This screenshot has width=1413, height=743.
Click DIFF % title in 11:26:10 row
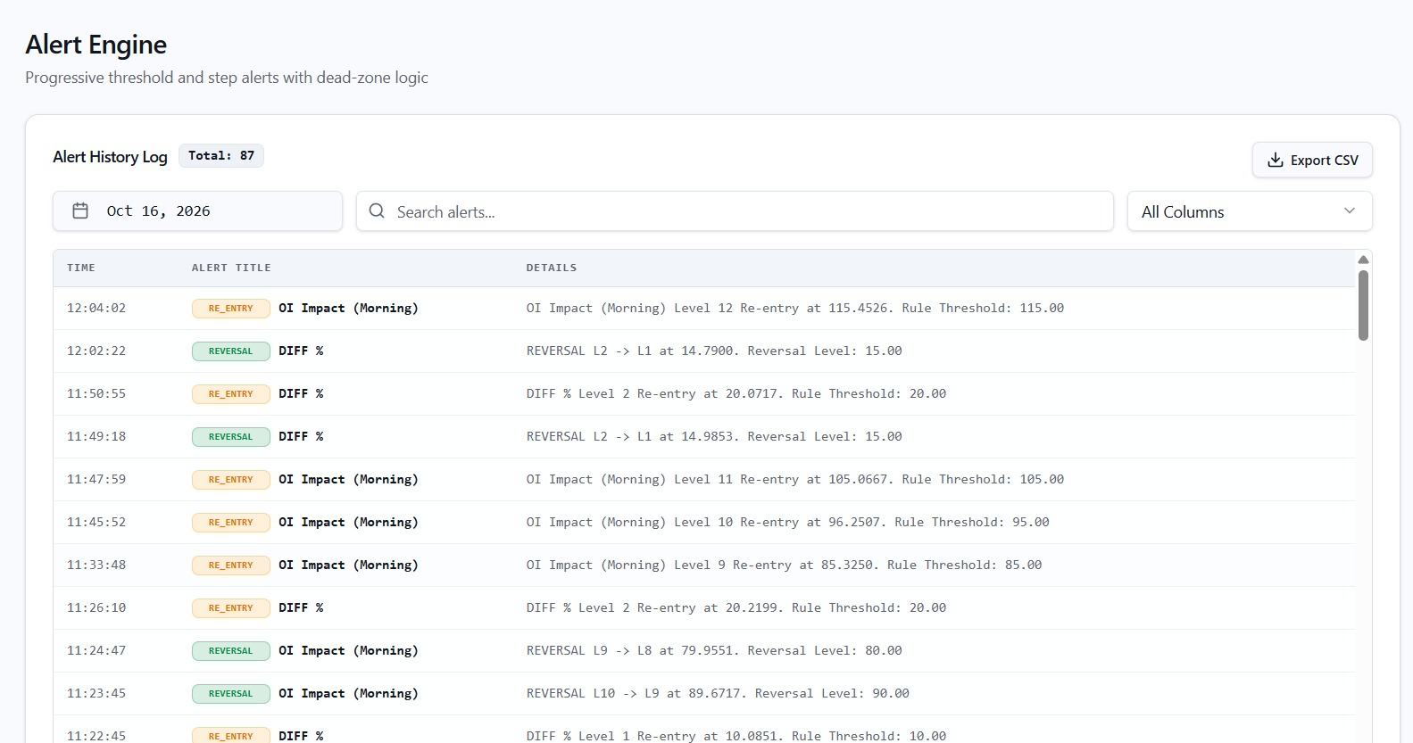click(301, 608)
